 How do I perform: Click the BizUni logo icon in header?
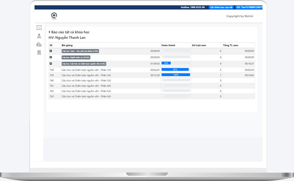click(54, 16)
